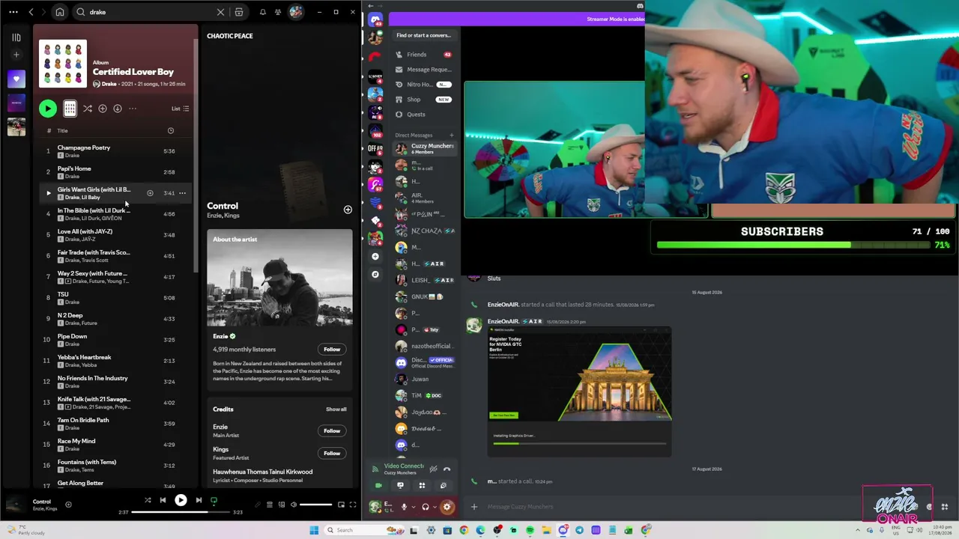Enable shuffle for the album
This screenshot has width=959, height=539.
(88, 109)
